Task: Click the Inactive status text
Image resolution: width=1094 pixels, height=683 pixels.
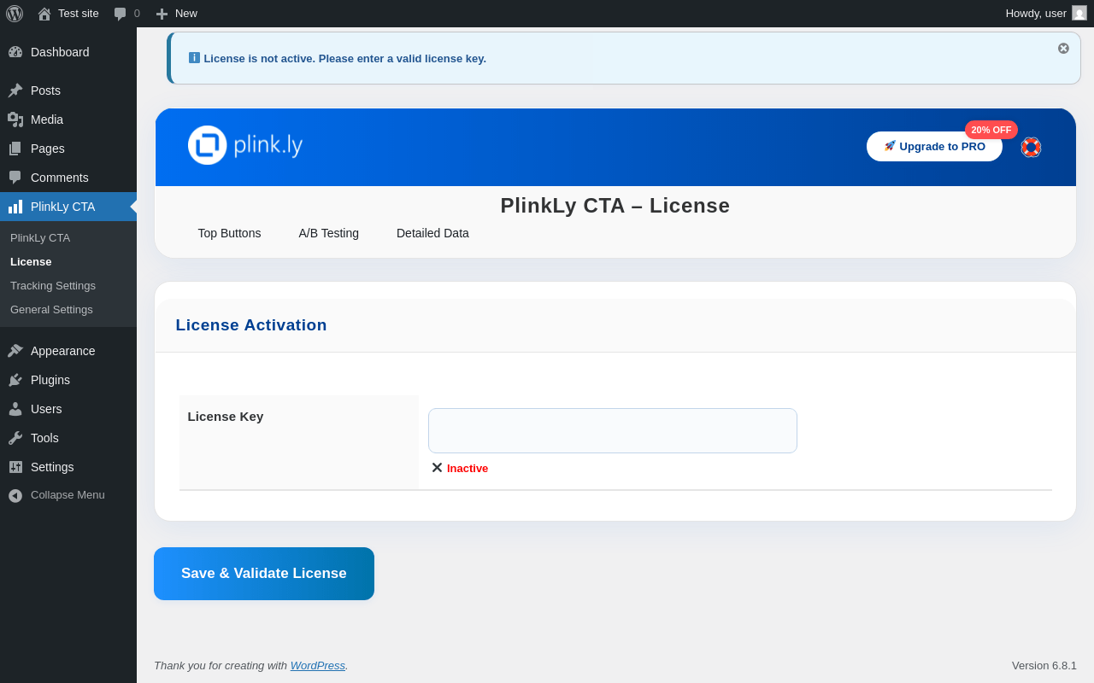Action: click(x=468, y=468)
